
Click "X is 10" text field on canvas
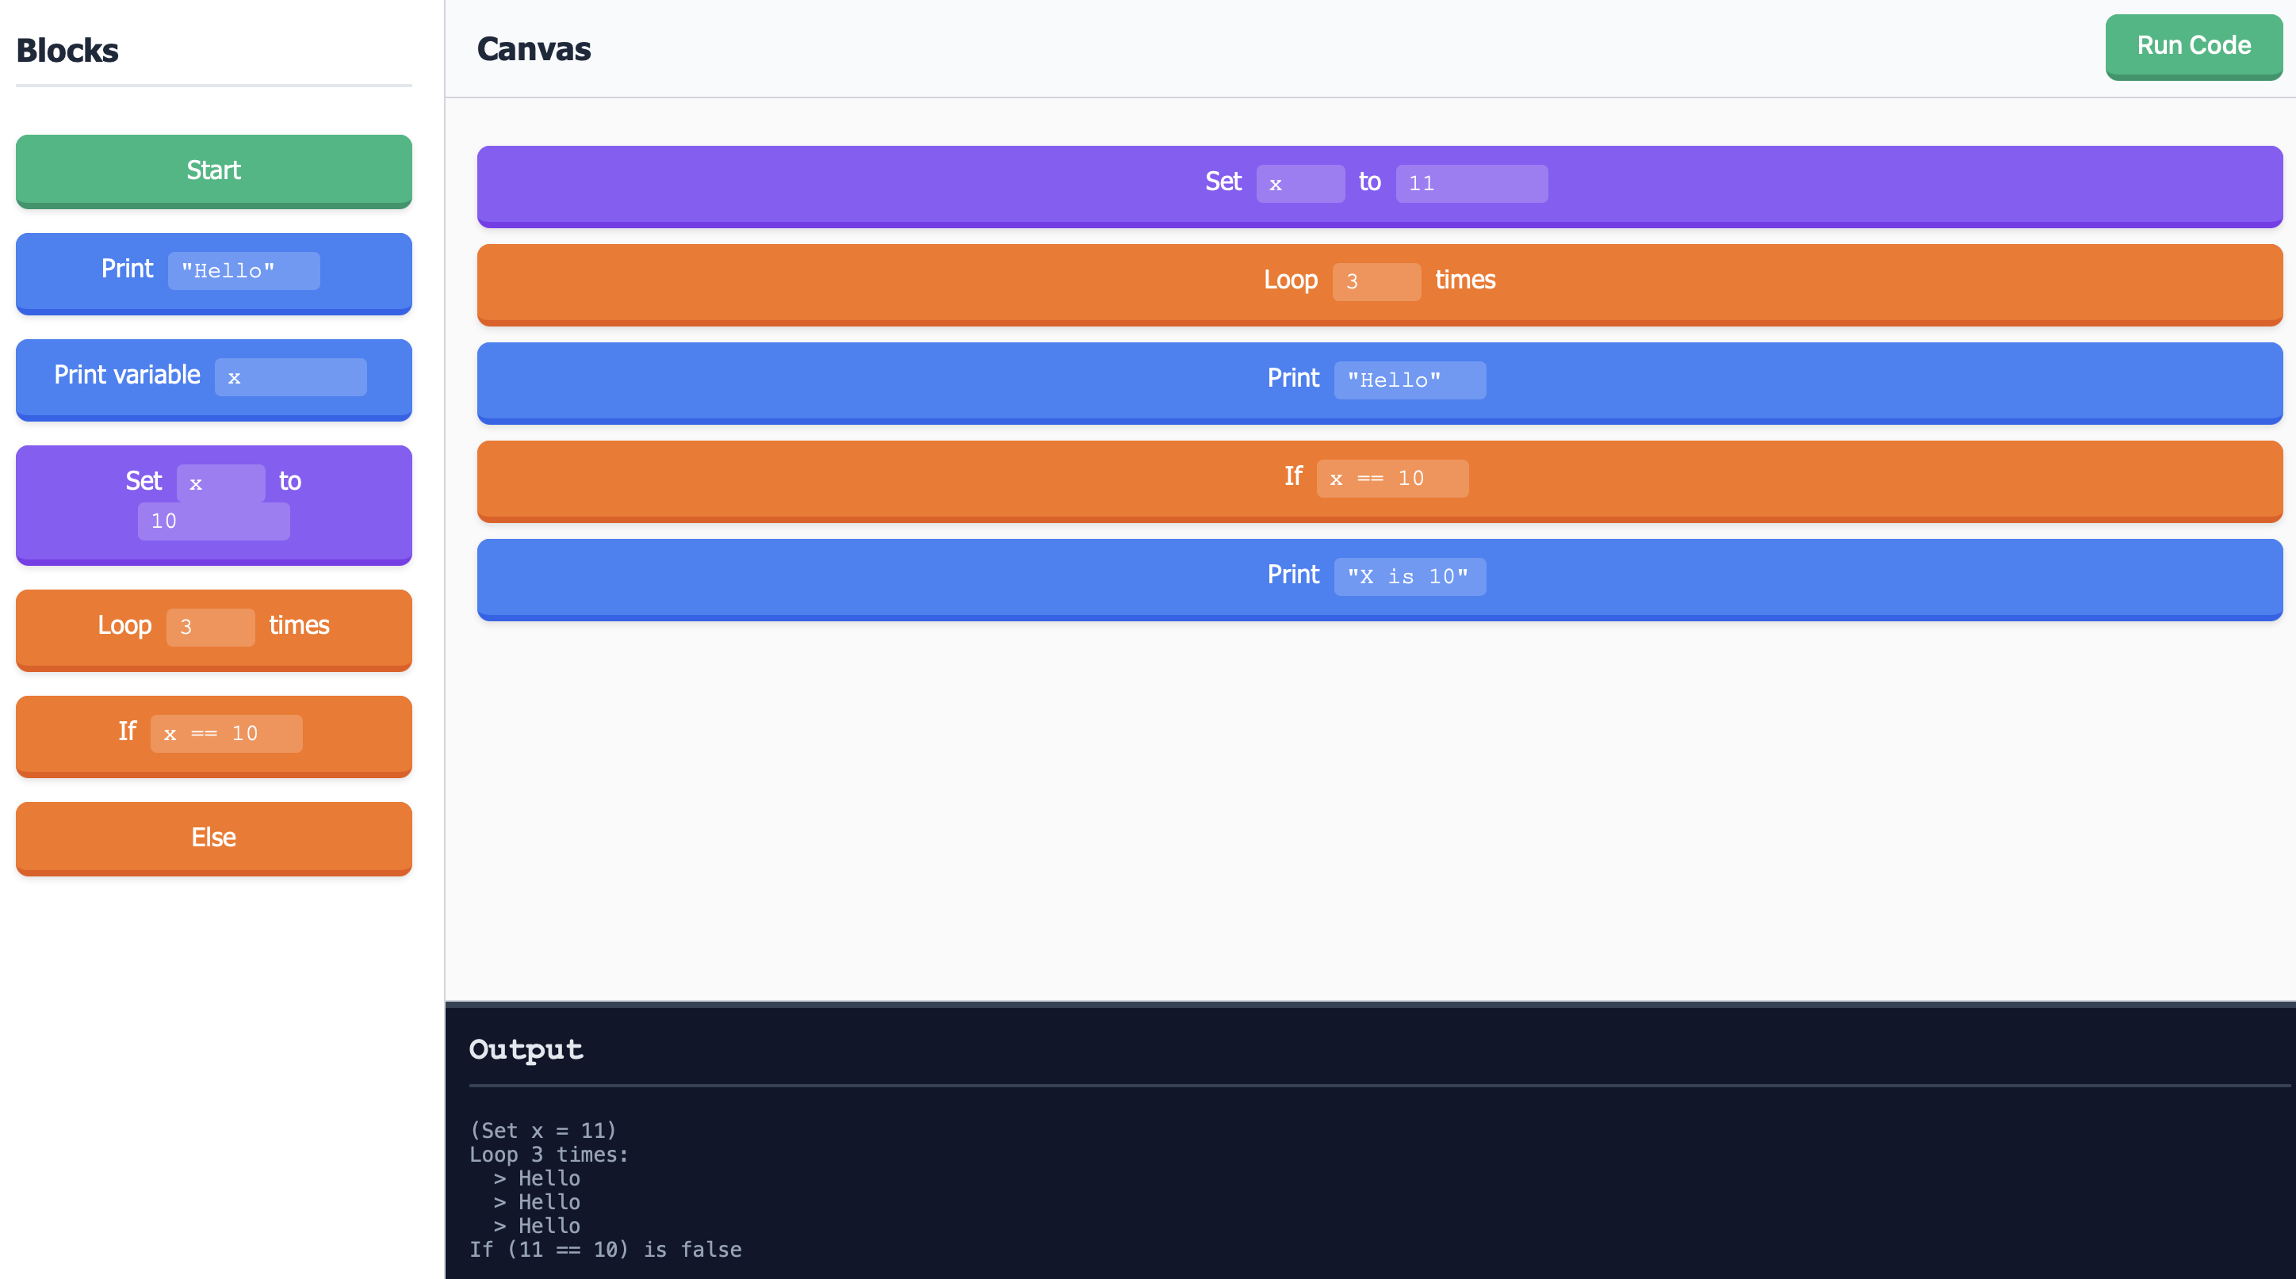(1409, 577)
